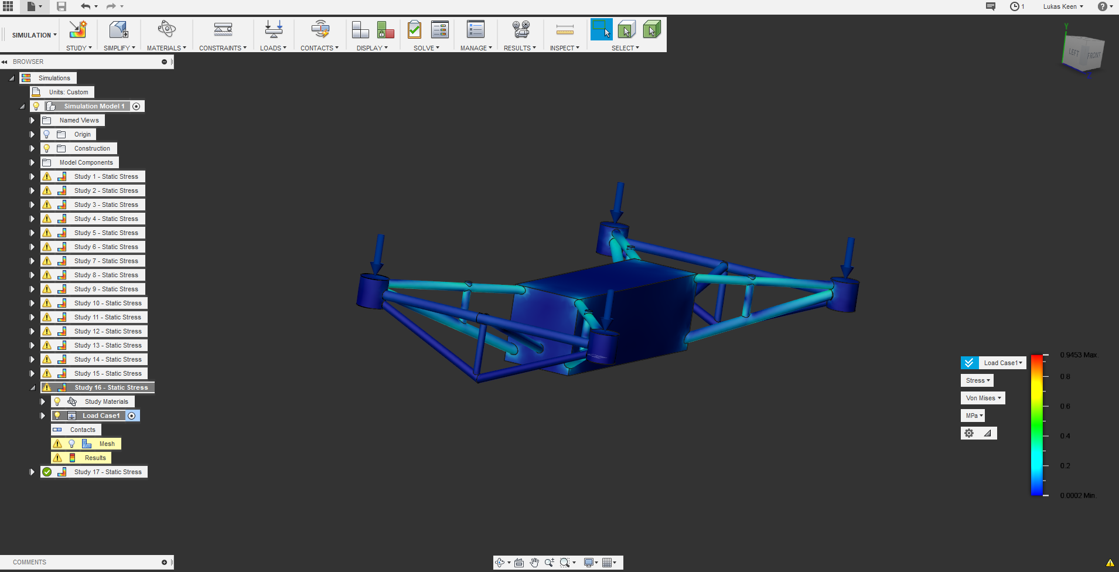
Task: Select Study 5 - Static Stress
Action: [106, 233]
